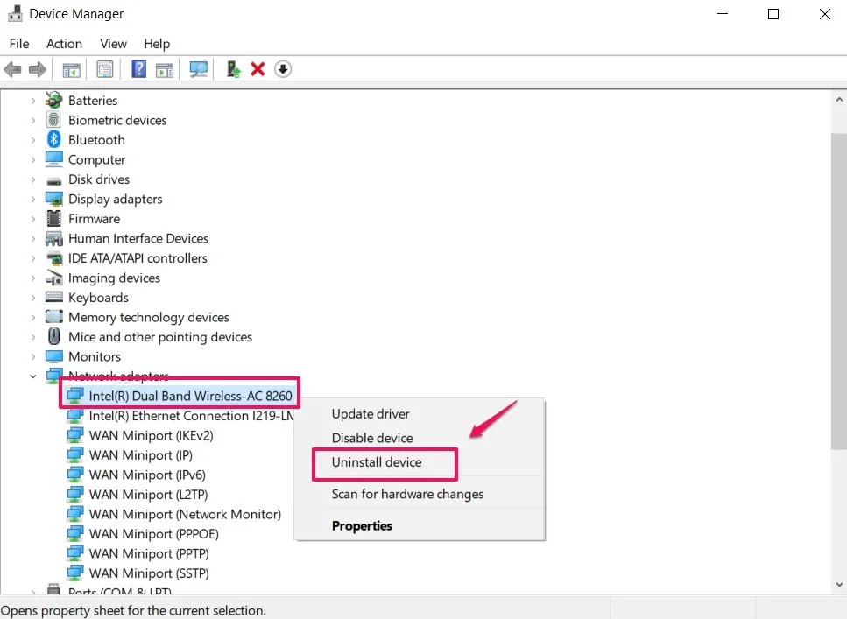The image size is (847, 619).
Task: Select WAN Miniport (PPTP)
Action: [149, 553]
